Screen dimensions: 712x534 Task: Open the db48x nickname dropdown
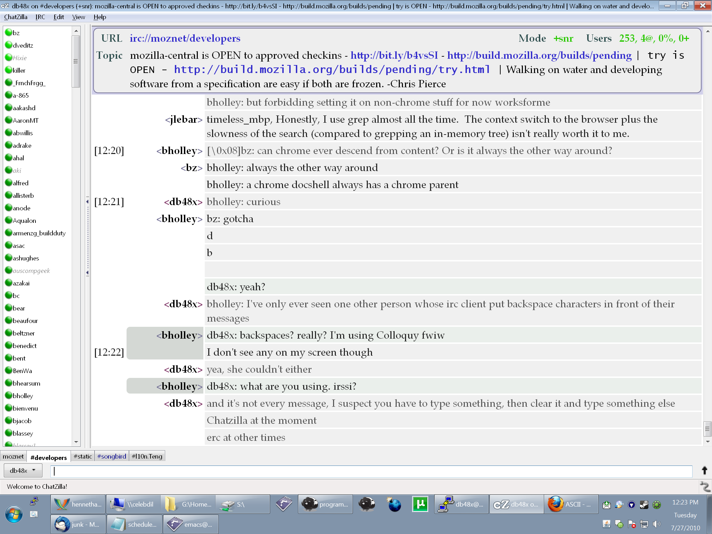coord(23,470)
